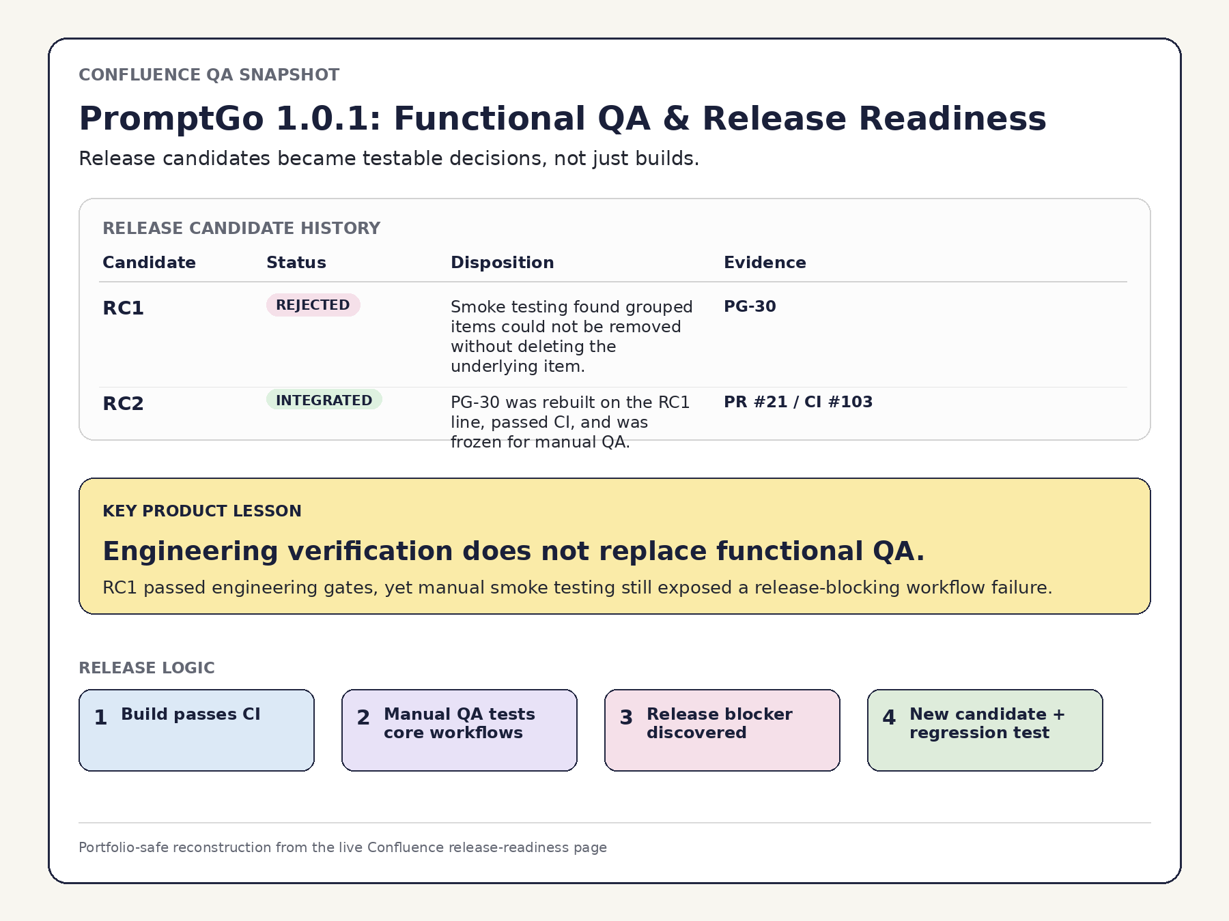Image resolution: width=1229 pixels, height=921 pixels.
Task: Click the Evidence column header
Action: [765, 263]
